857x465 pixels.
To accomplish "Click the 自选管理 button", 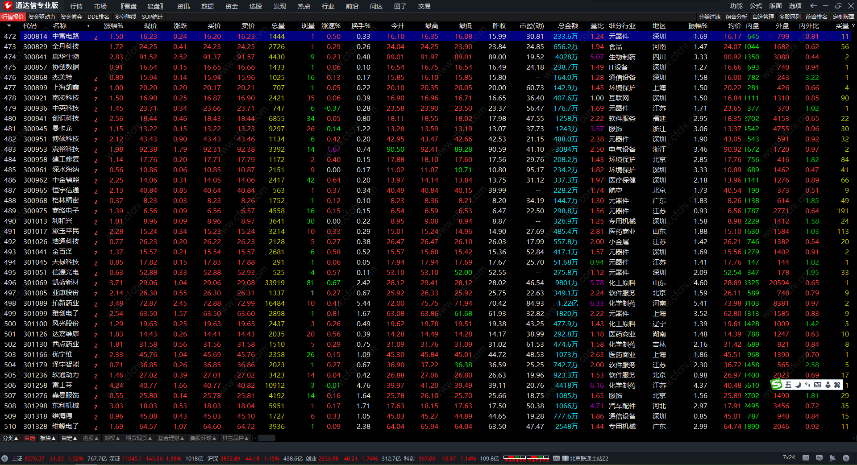I will 763,17.
